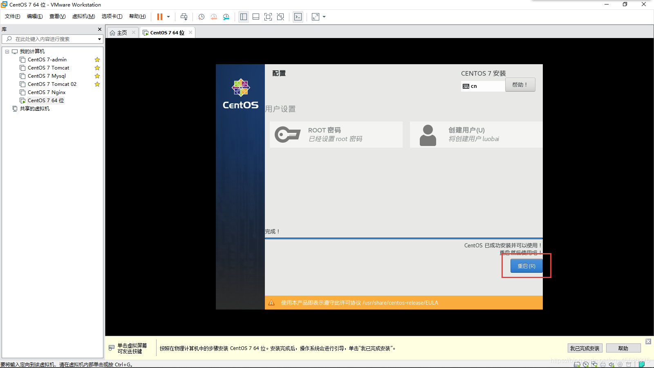Close the 主页 tab

(x=134, y=32)
